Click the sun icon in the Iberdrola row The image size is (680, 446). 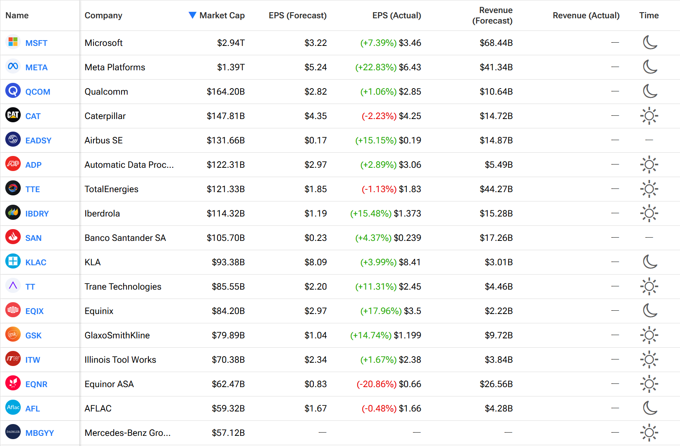coord(649,213)
